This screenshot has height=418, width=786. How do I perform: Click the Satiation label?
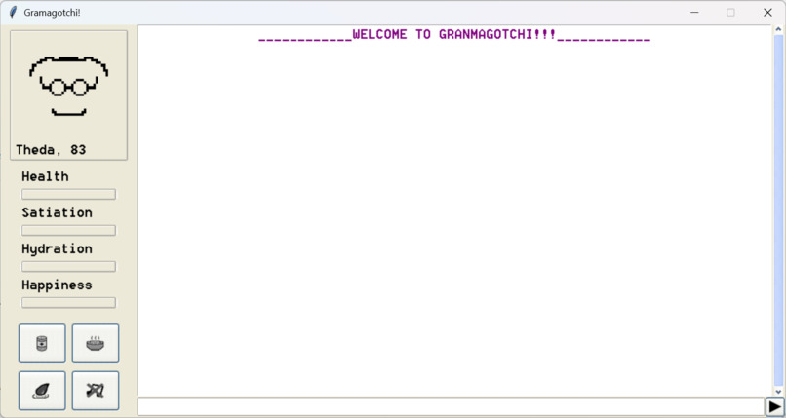pyautogui.click(x=57, y=212)
